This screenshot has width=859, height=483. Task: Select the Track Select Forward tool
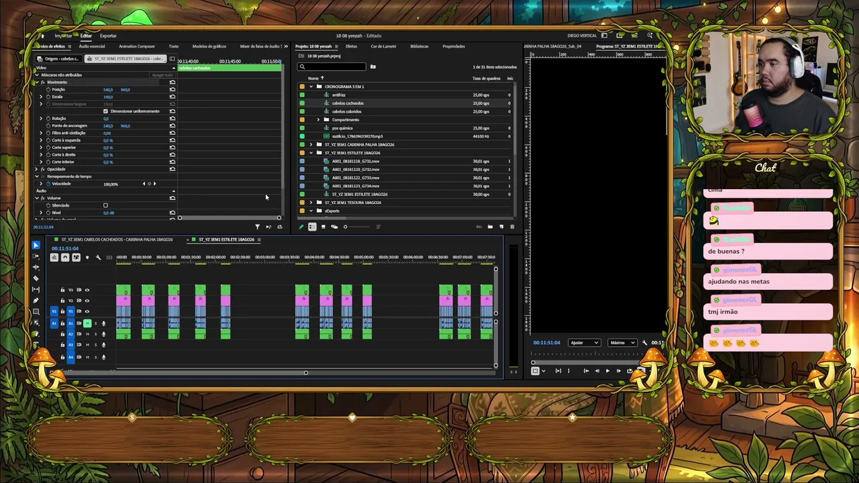click(36, 256)
